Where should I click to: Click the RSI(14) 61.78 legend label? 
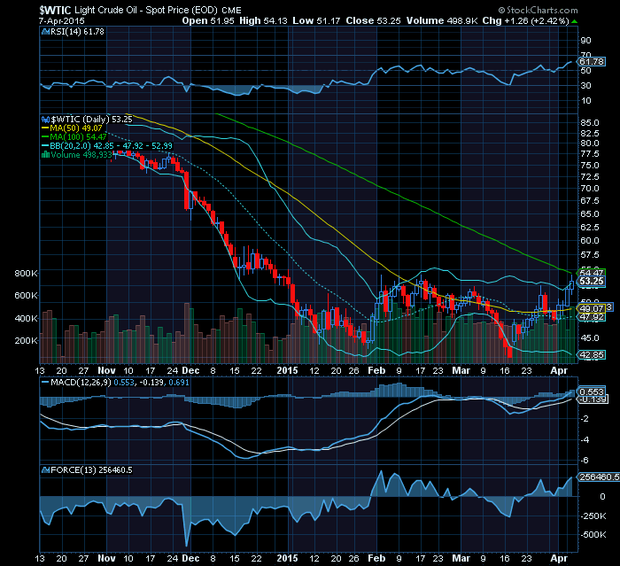tap(77, 32)
